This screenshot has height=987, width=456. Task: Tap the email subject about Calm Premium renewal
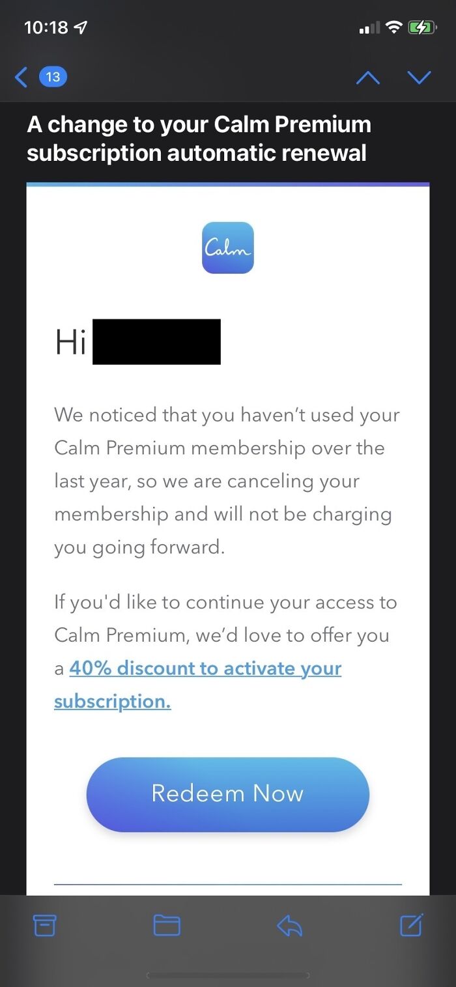point(198,138)
